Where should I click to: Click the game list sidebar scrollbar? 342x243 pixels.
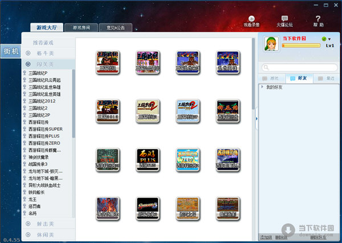click(x=74, y=104)
